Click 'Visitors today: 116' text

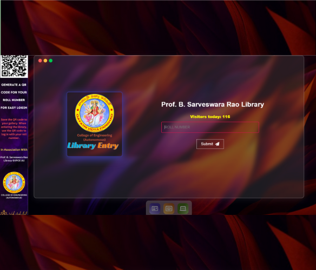(x=210, y=117)
